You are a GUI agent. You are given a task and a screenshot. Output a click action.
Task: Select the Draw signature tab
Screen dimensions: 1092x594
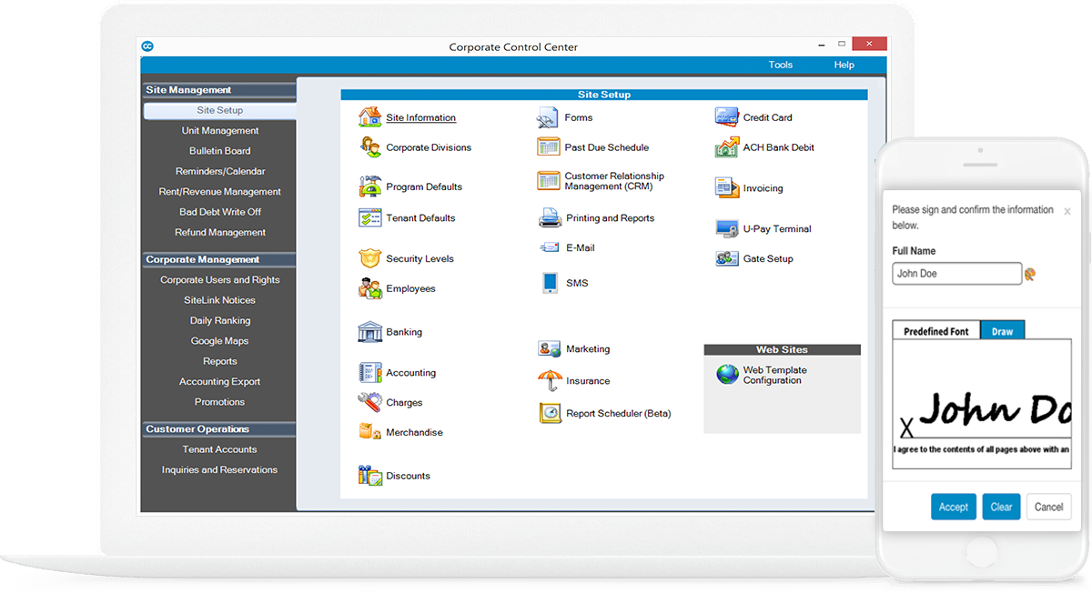point(1003,331)
